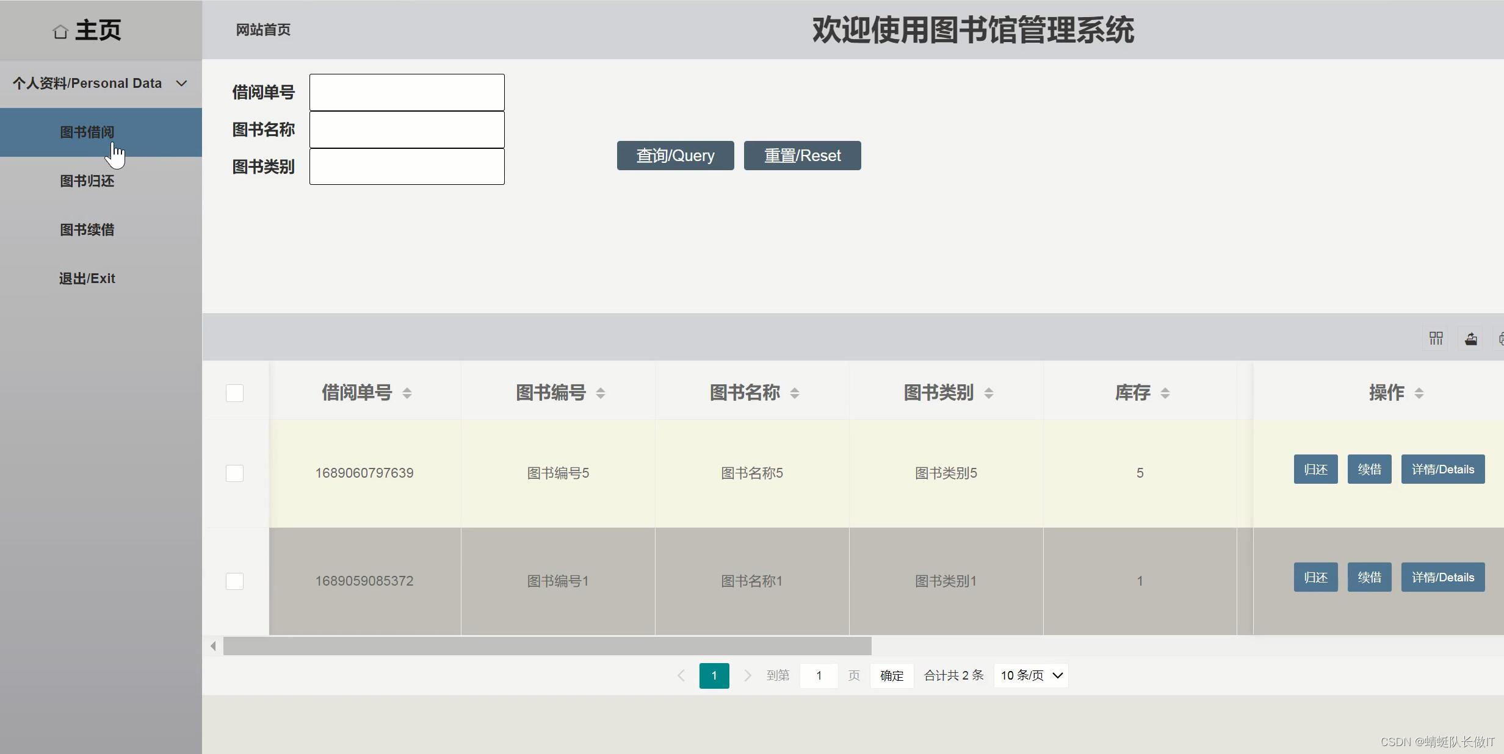Screen dimensions: 1504x754
Task: Toggle the select-all header checkbox
Action: (234, 393)
